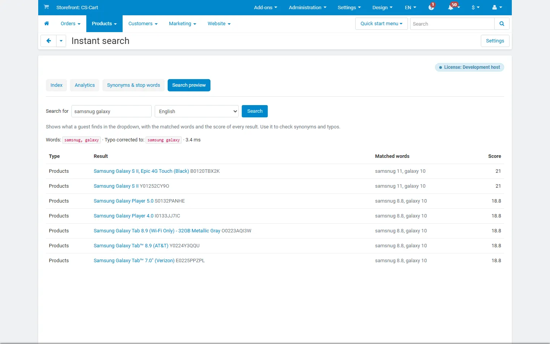This screenshot has height=344, width=550.
Task: Open the Administration menu
Action: tap(307, 7)
